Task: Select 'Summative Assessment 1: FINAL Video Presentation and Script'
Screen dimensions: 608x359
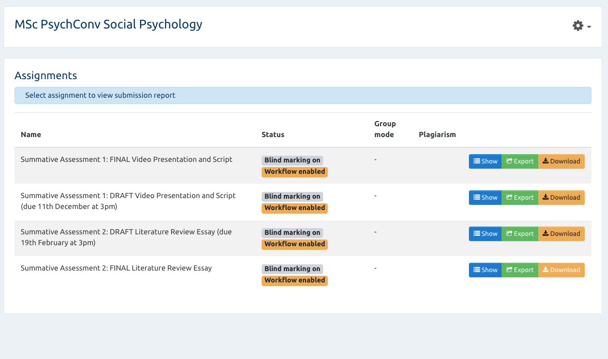Action: click(126, 159)
